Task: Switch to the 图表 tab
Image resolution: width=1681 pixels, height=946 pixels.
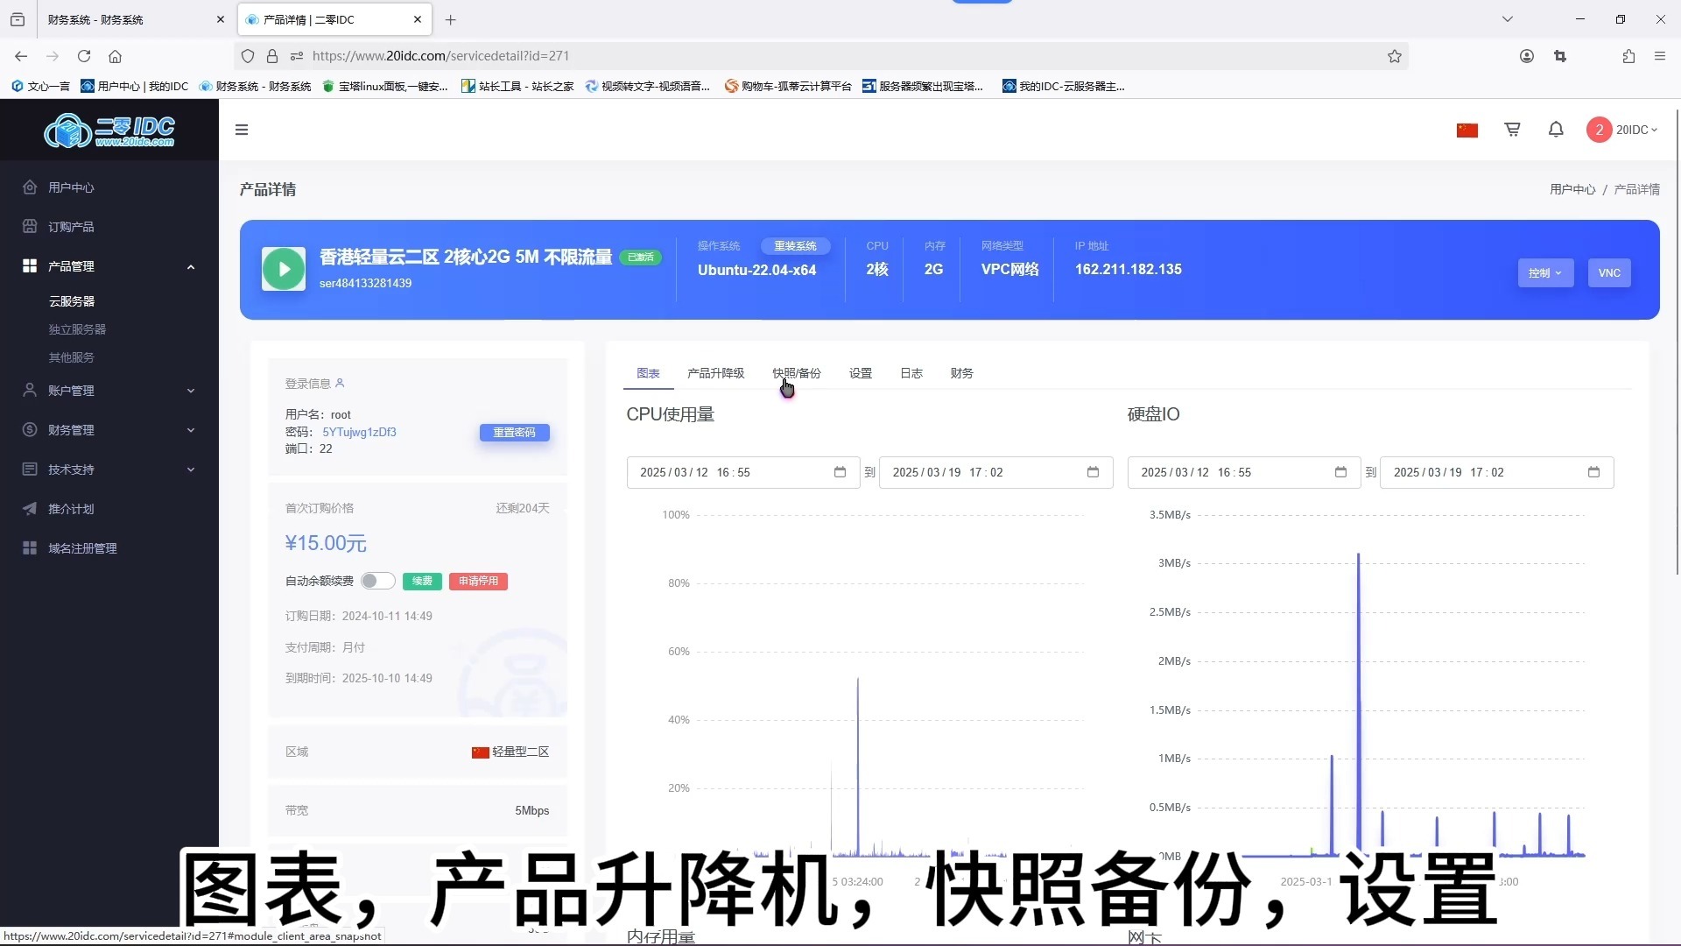Action: click(648, 373)
